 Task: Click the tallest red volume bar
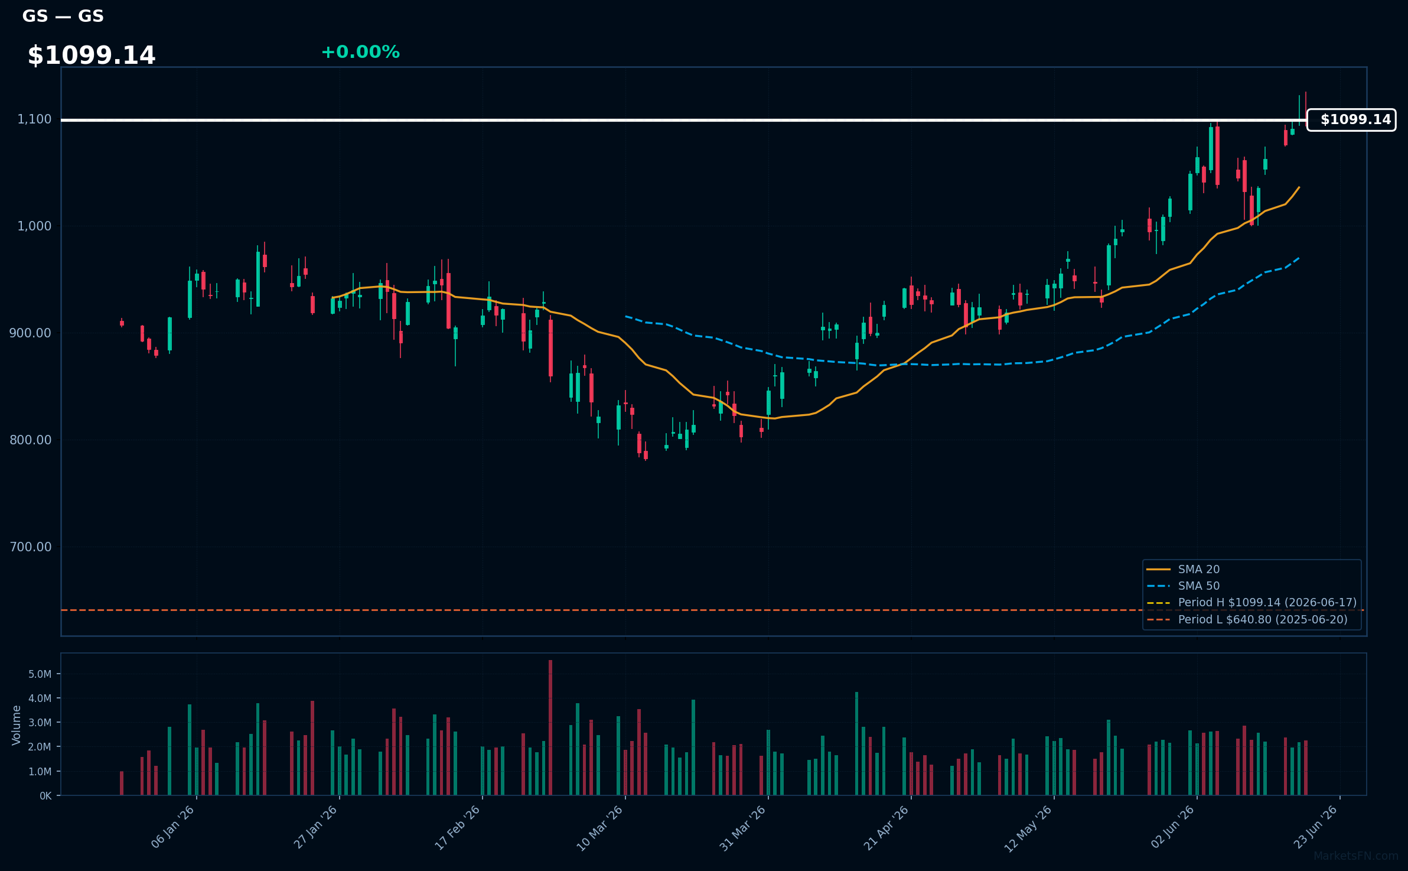click(550, 727)
